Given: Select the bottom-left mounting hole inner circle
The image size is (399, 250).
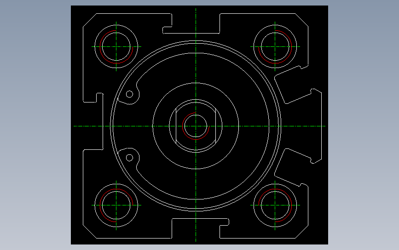Looking at the screenshot, I should [116, 205].
